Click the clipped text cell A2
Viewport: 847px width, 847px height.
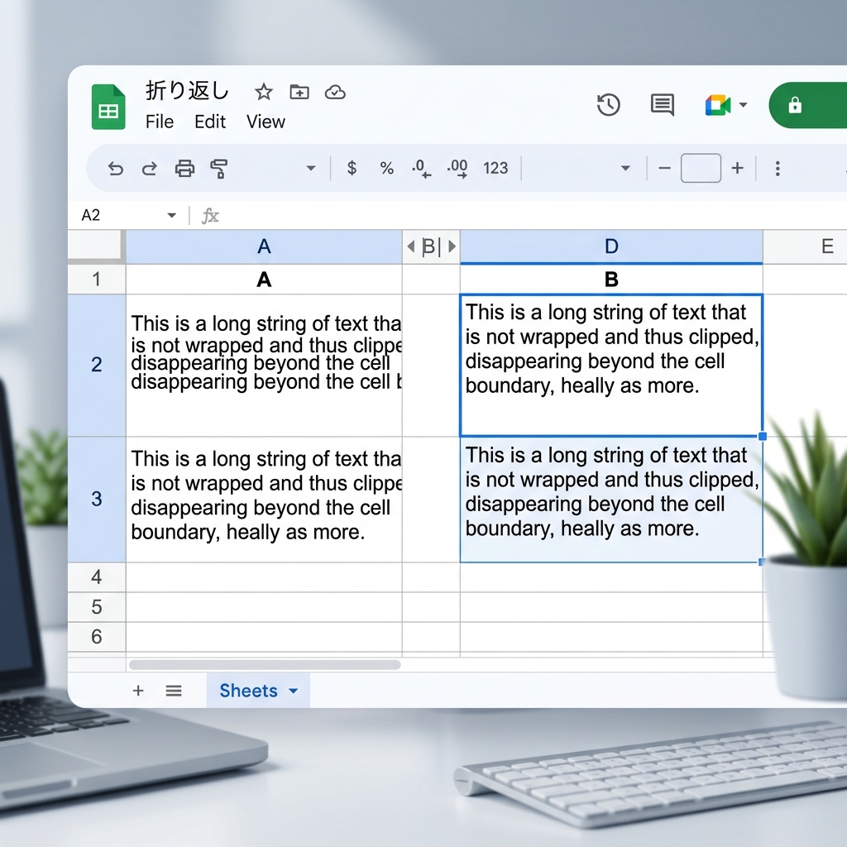pyautogui.click(x=264, y=365)
